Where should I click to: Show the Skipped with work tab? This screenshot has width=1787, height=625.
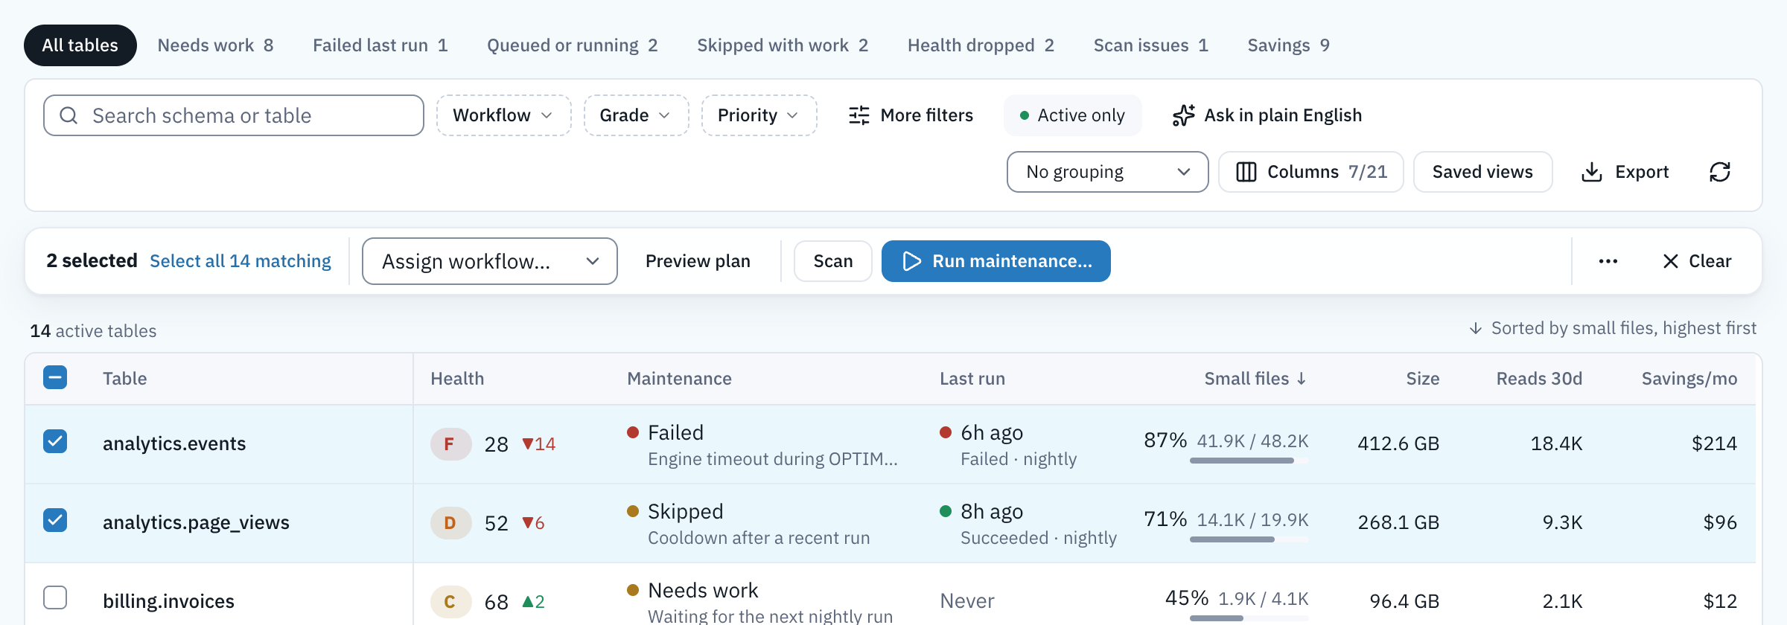coord(783,45)
